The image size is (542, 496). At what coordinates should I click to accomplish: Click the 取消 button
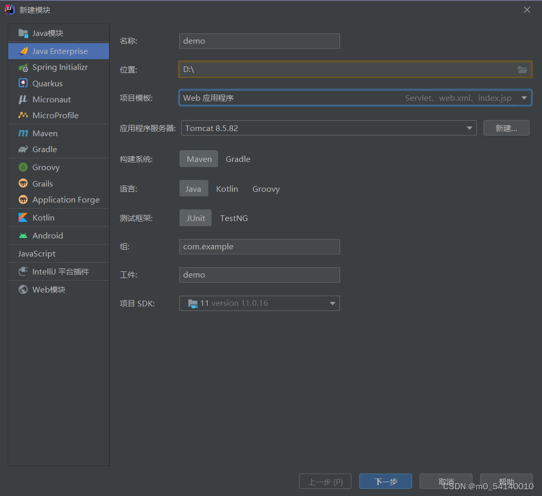[446, 481]
